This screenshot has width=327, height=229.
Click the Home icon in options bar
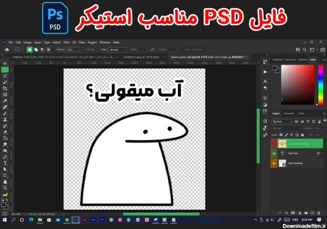point(6,50)
